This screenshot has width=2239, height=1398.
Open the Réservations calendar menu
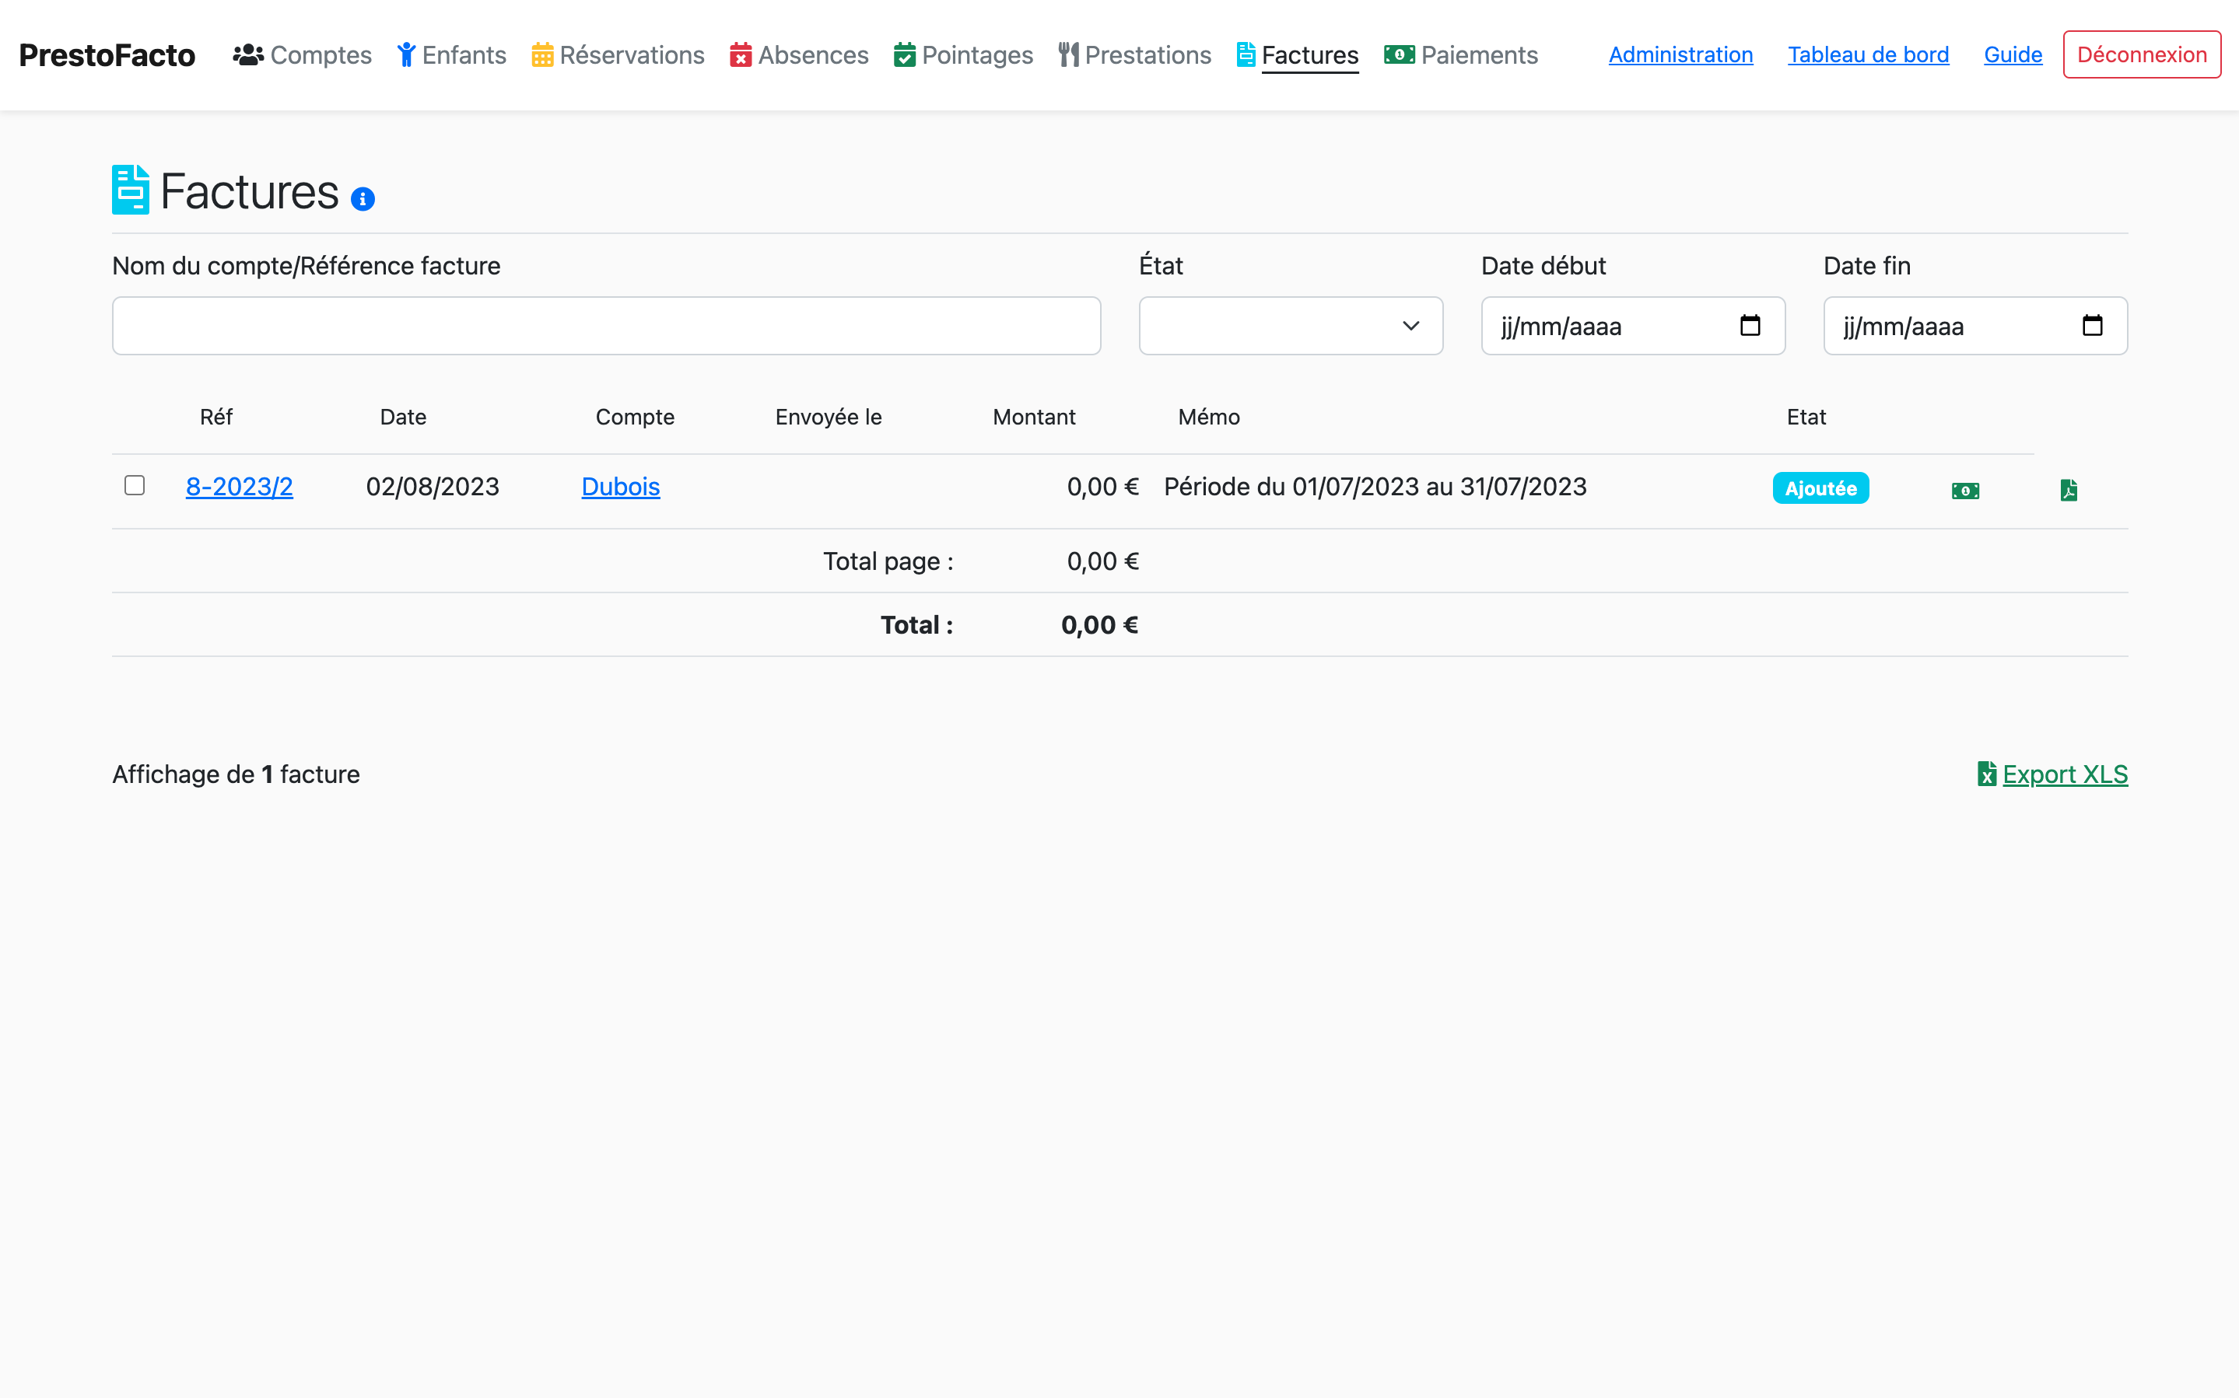click(x=618, y=54)
